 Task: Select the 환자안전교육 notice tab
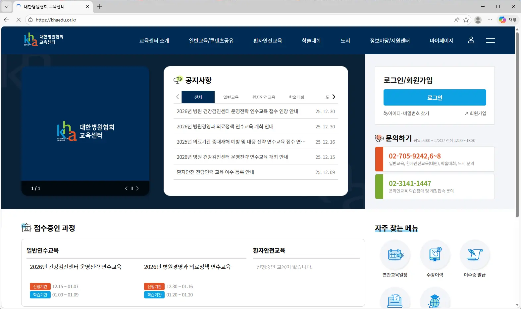click(264, 97)
